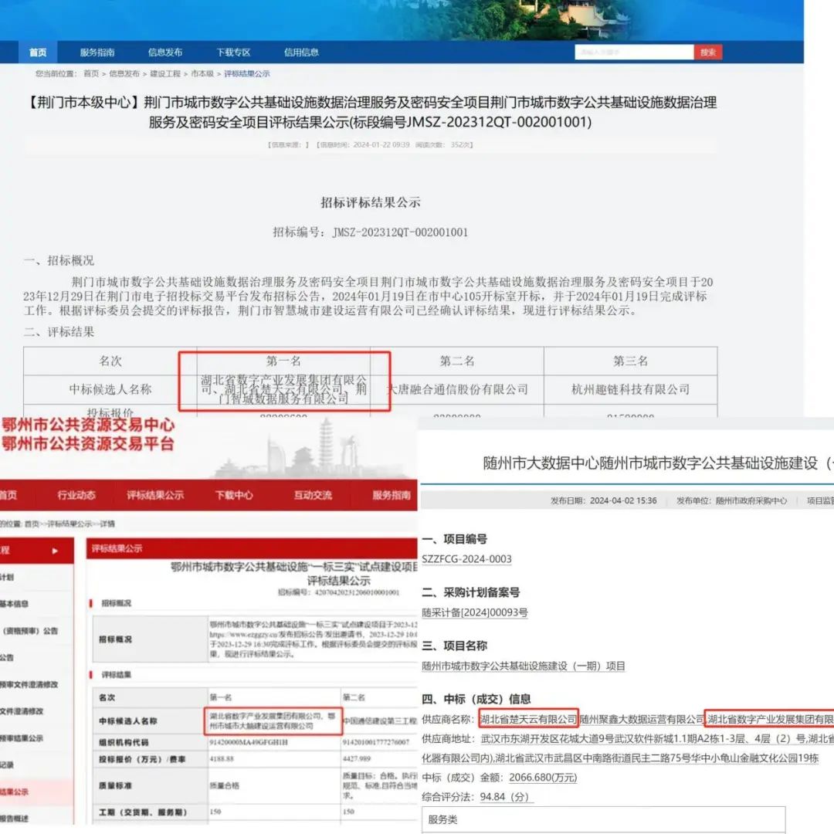The height and width of the screenshot is (834, 834).
Task: Open 预审文件澄清修改 in the Ezhou sidebar
Action: coord(29,684)
